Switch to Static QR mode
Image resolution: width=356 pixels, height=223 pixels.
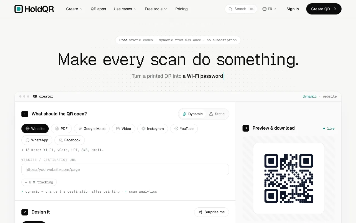(x=217, y=114)
